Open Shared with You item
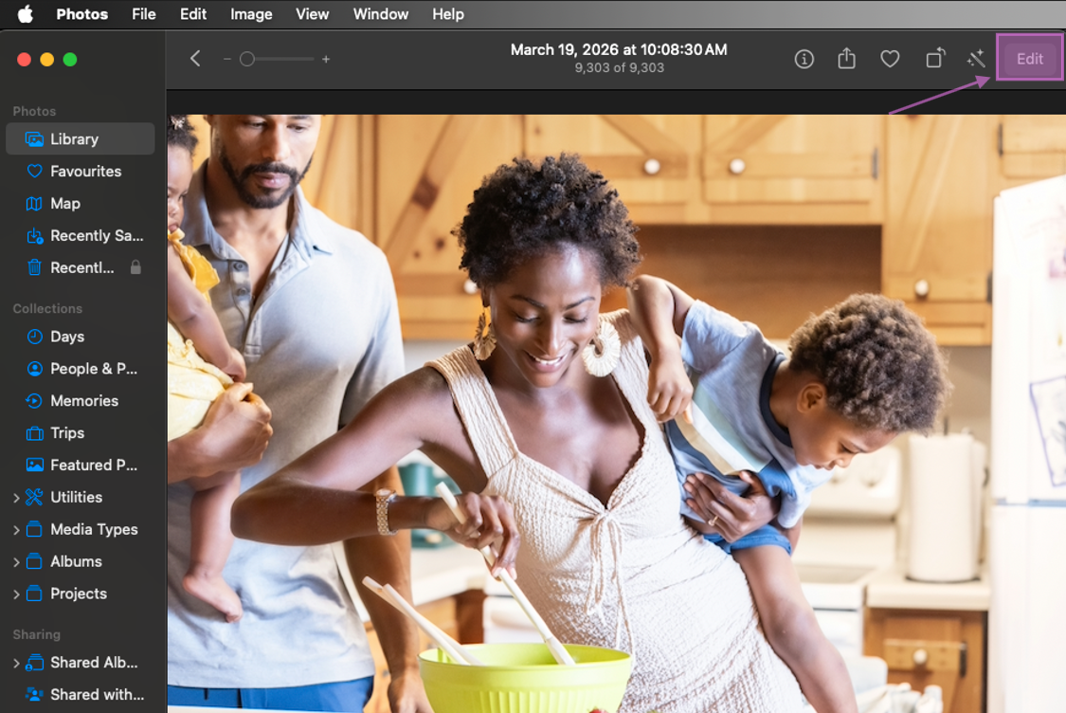1066x713 pixels. click(x=81, y=695)
